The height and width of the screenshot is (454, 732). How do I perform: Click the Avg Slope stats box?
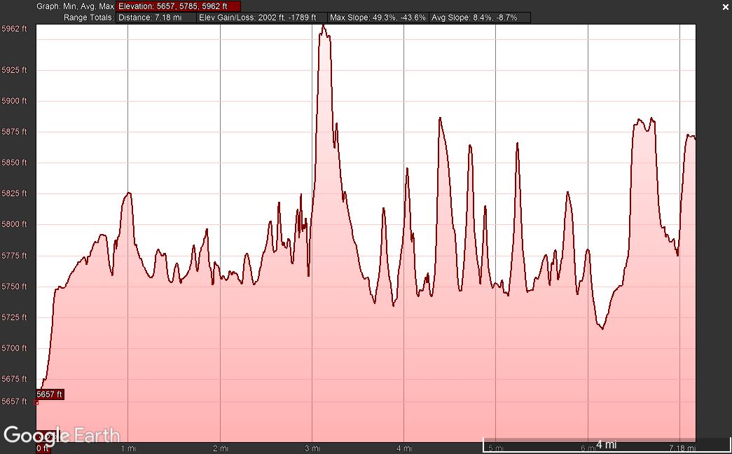point(479,18)
